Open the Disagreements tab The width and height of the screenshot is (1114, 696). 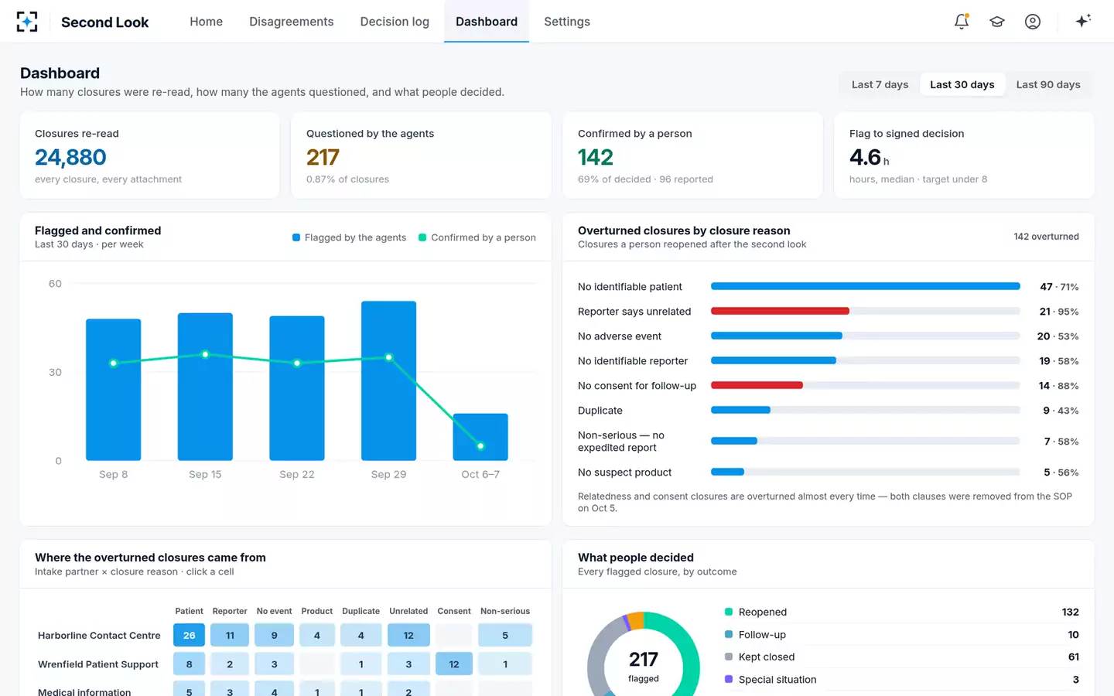[x=292, y=22]
